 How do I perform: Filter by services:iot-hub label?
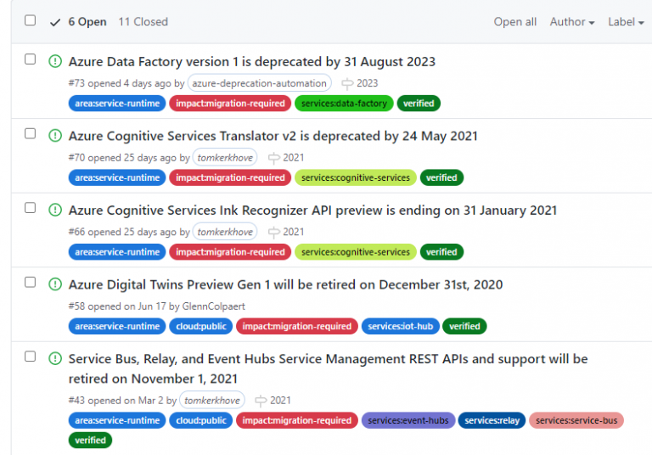[x=400, y=326]
